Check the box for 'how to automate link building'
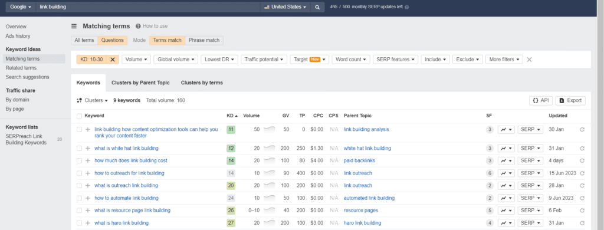This screenshot has width=604, height=230. click(80, 198)
